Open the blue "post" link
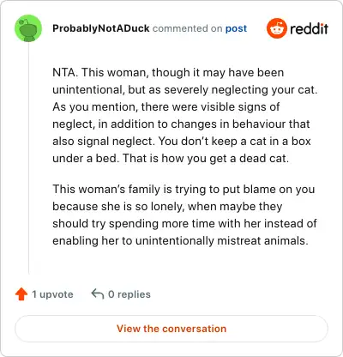343x357 pixels. (x=236, y=28)
